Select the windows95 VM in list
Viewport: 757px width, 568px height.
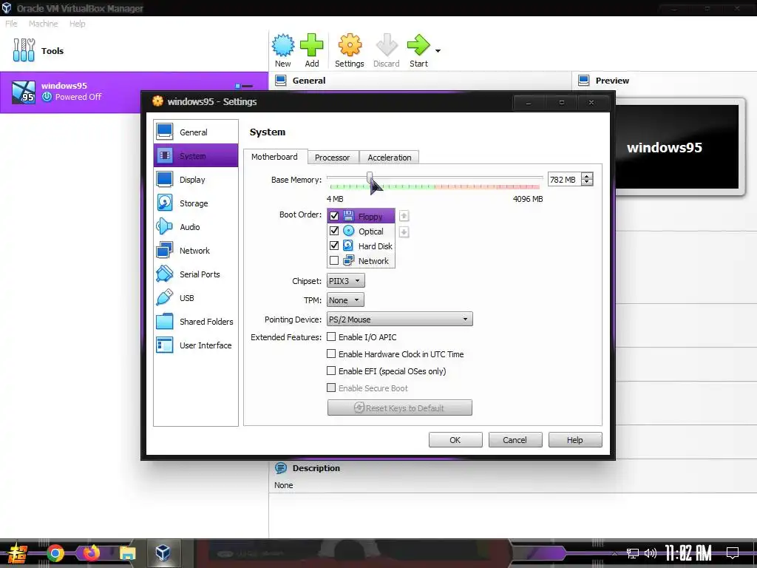(x=135, y=92)
